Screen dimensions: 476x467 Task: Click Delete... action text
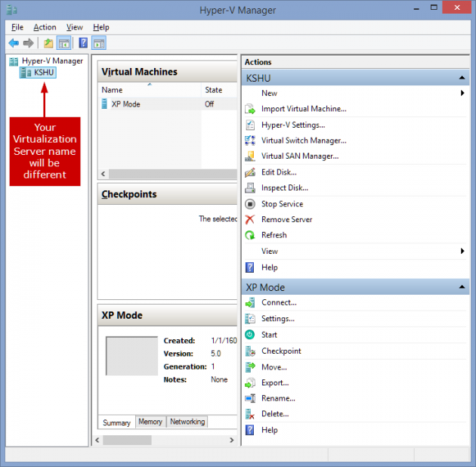point(275,414)
